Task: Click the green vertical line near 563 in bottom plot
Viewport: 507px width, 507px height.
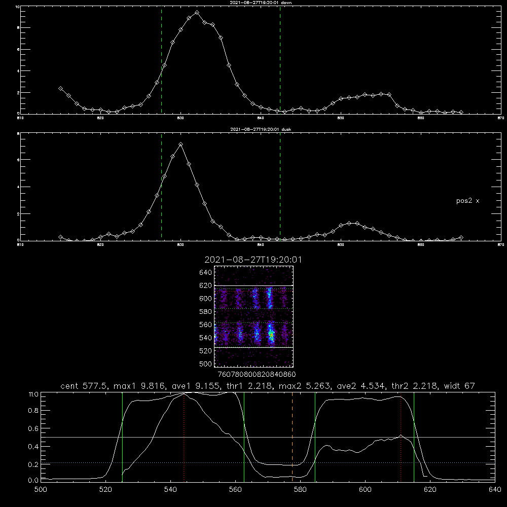Action: coord(244,437)
